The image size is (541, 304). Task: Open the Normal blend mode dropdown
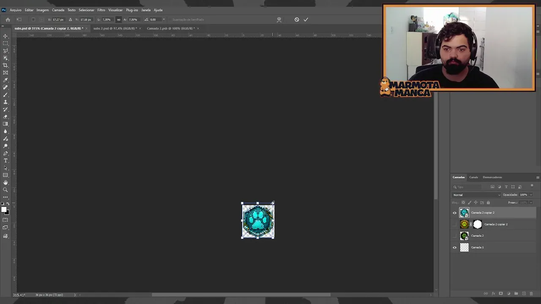click(x=476, y=195)
